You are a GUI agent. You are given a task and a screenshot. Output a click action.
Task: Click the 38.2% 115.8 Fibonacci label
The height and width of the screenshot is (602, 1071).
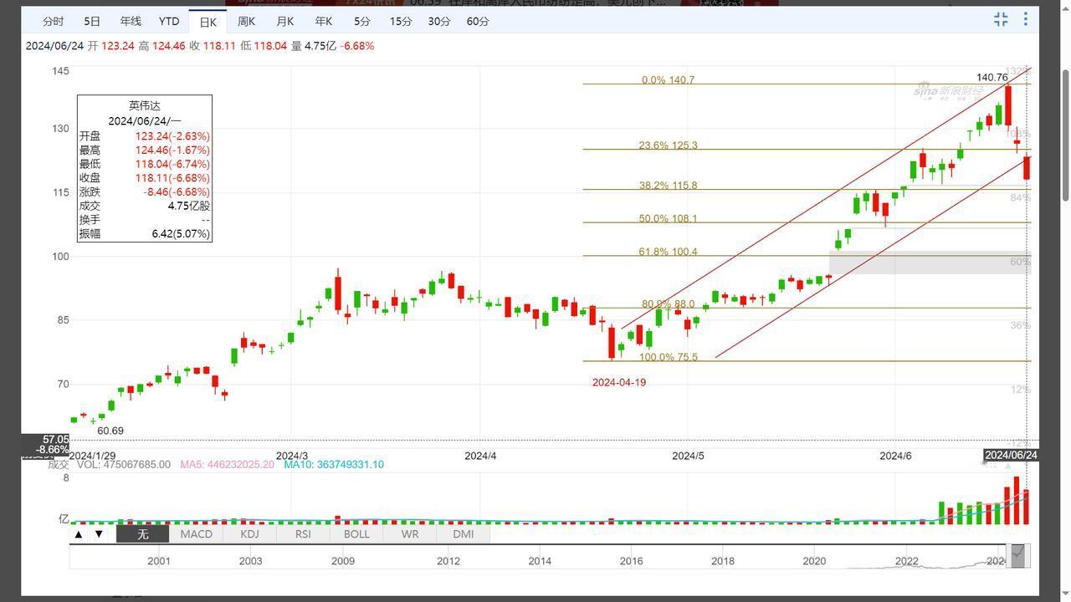(x=668, y=186)
